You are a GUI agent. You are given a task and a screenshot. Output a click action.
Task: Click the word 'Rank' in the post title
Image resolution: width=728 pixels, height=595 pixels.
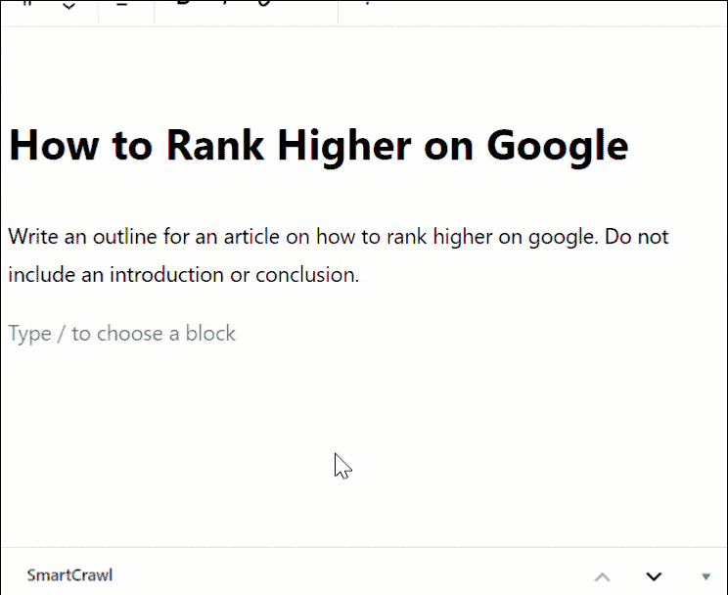[x=215, y=146]
